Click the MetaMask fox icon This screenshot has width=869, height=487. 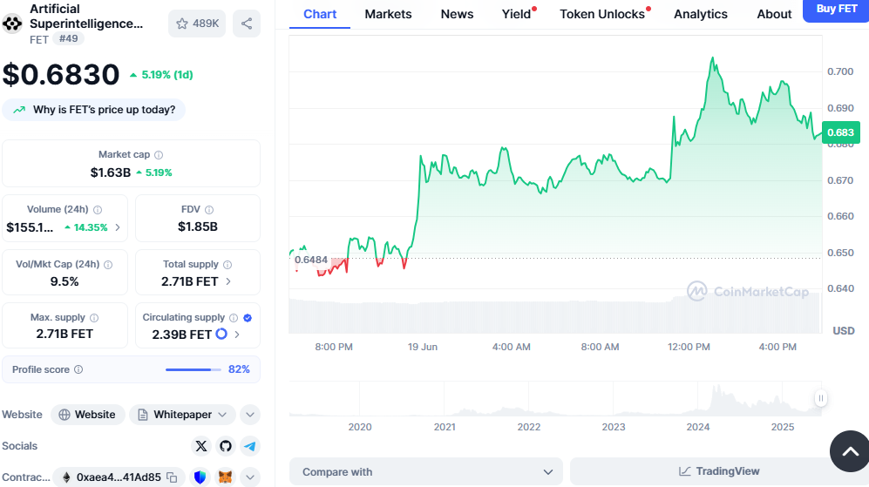tap(225, 477)
